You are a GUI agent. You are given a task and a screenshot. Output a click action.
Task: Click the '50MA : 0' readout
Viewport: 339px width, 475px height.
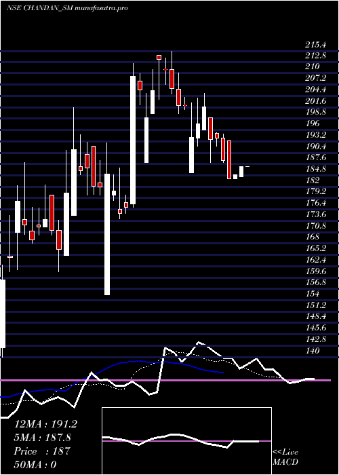click(35, 465)
